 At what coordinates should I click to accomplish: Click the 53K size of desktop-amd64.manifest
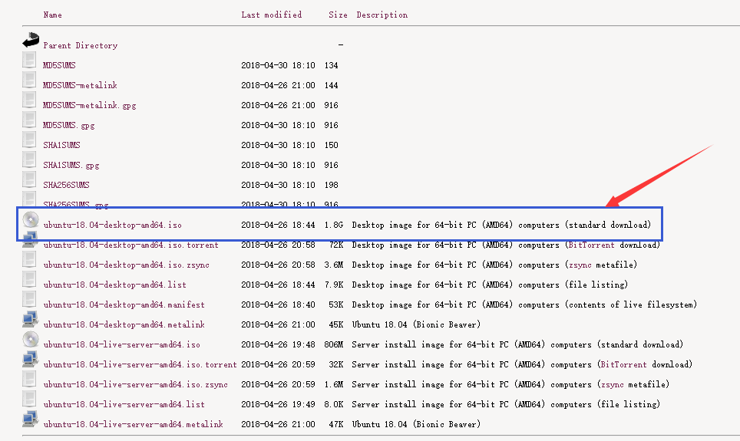(x=336, y=304)
